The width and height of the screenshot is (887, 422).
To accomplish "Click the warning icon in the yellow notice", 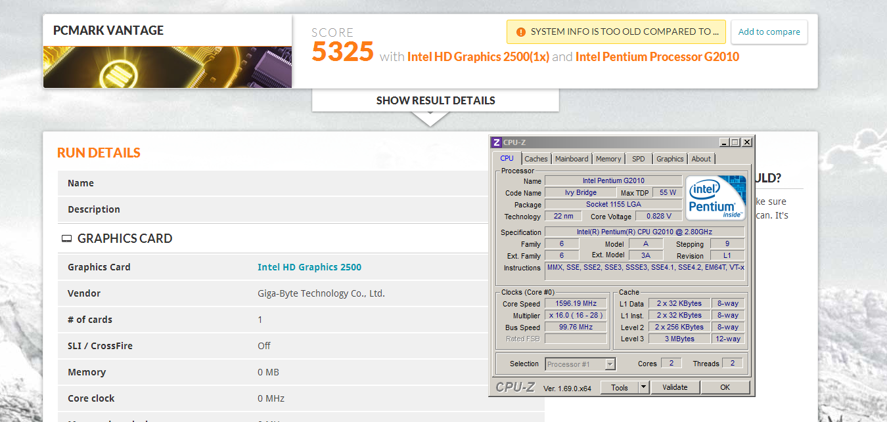I will (x=521, y=32).
